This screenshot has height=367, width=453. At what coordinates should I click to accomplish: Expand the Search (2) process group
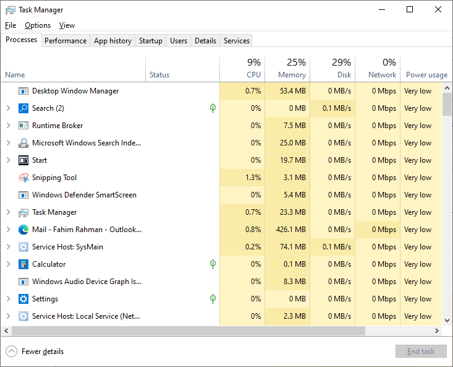tap(8, 108)
